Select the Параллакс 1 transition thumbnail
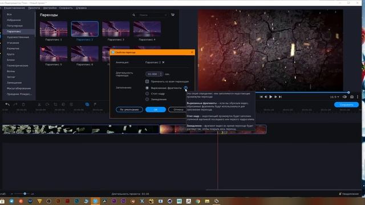Viewport: 365px width, 205px height. point(54,29)
